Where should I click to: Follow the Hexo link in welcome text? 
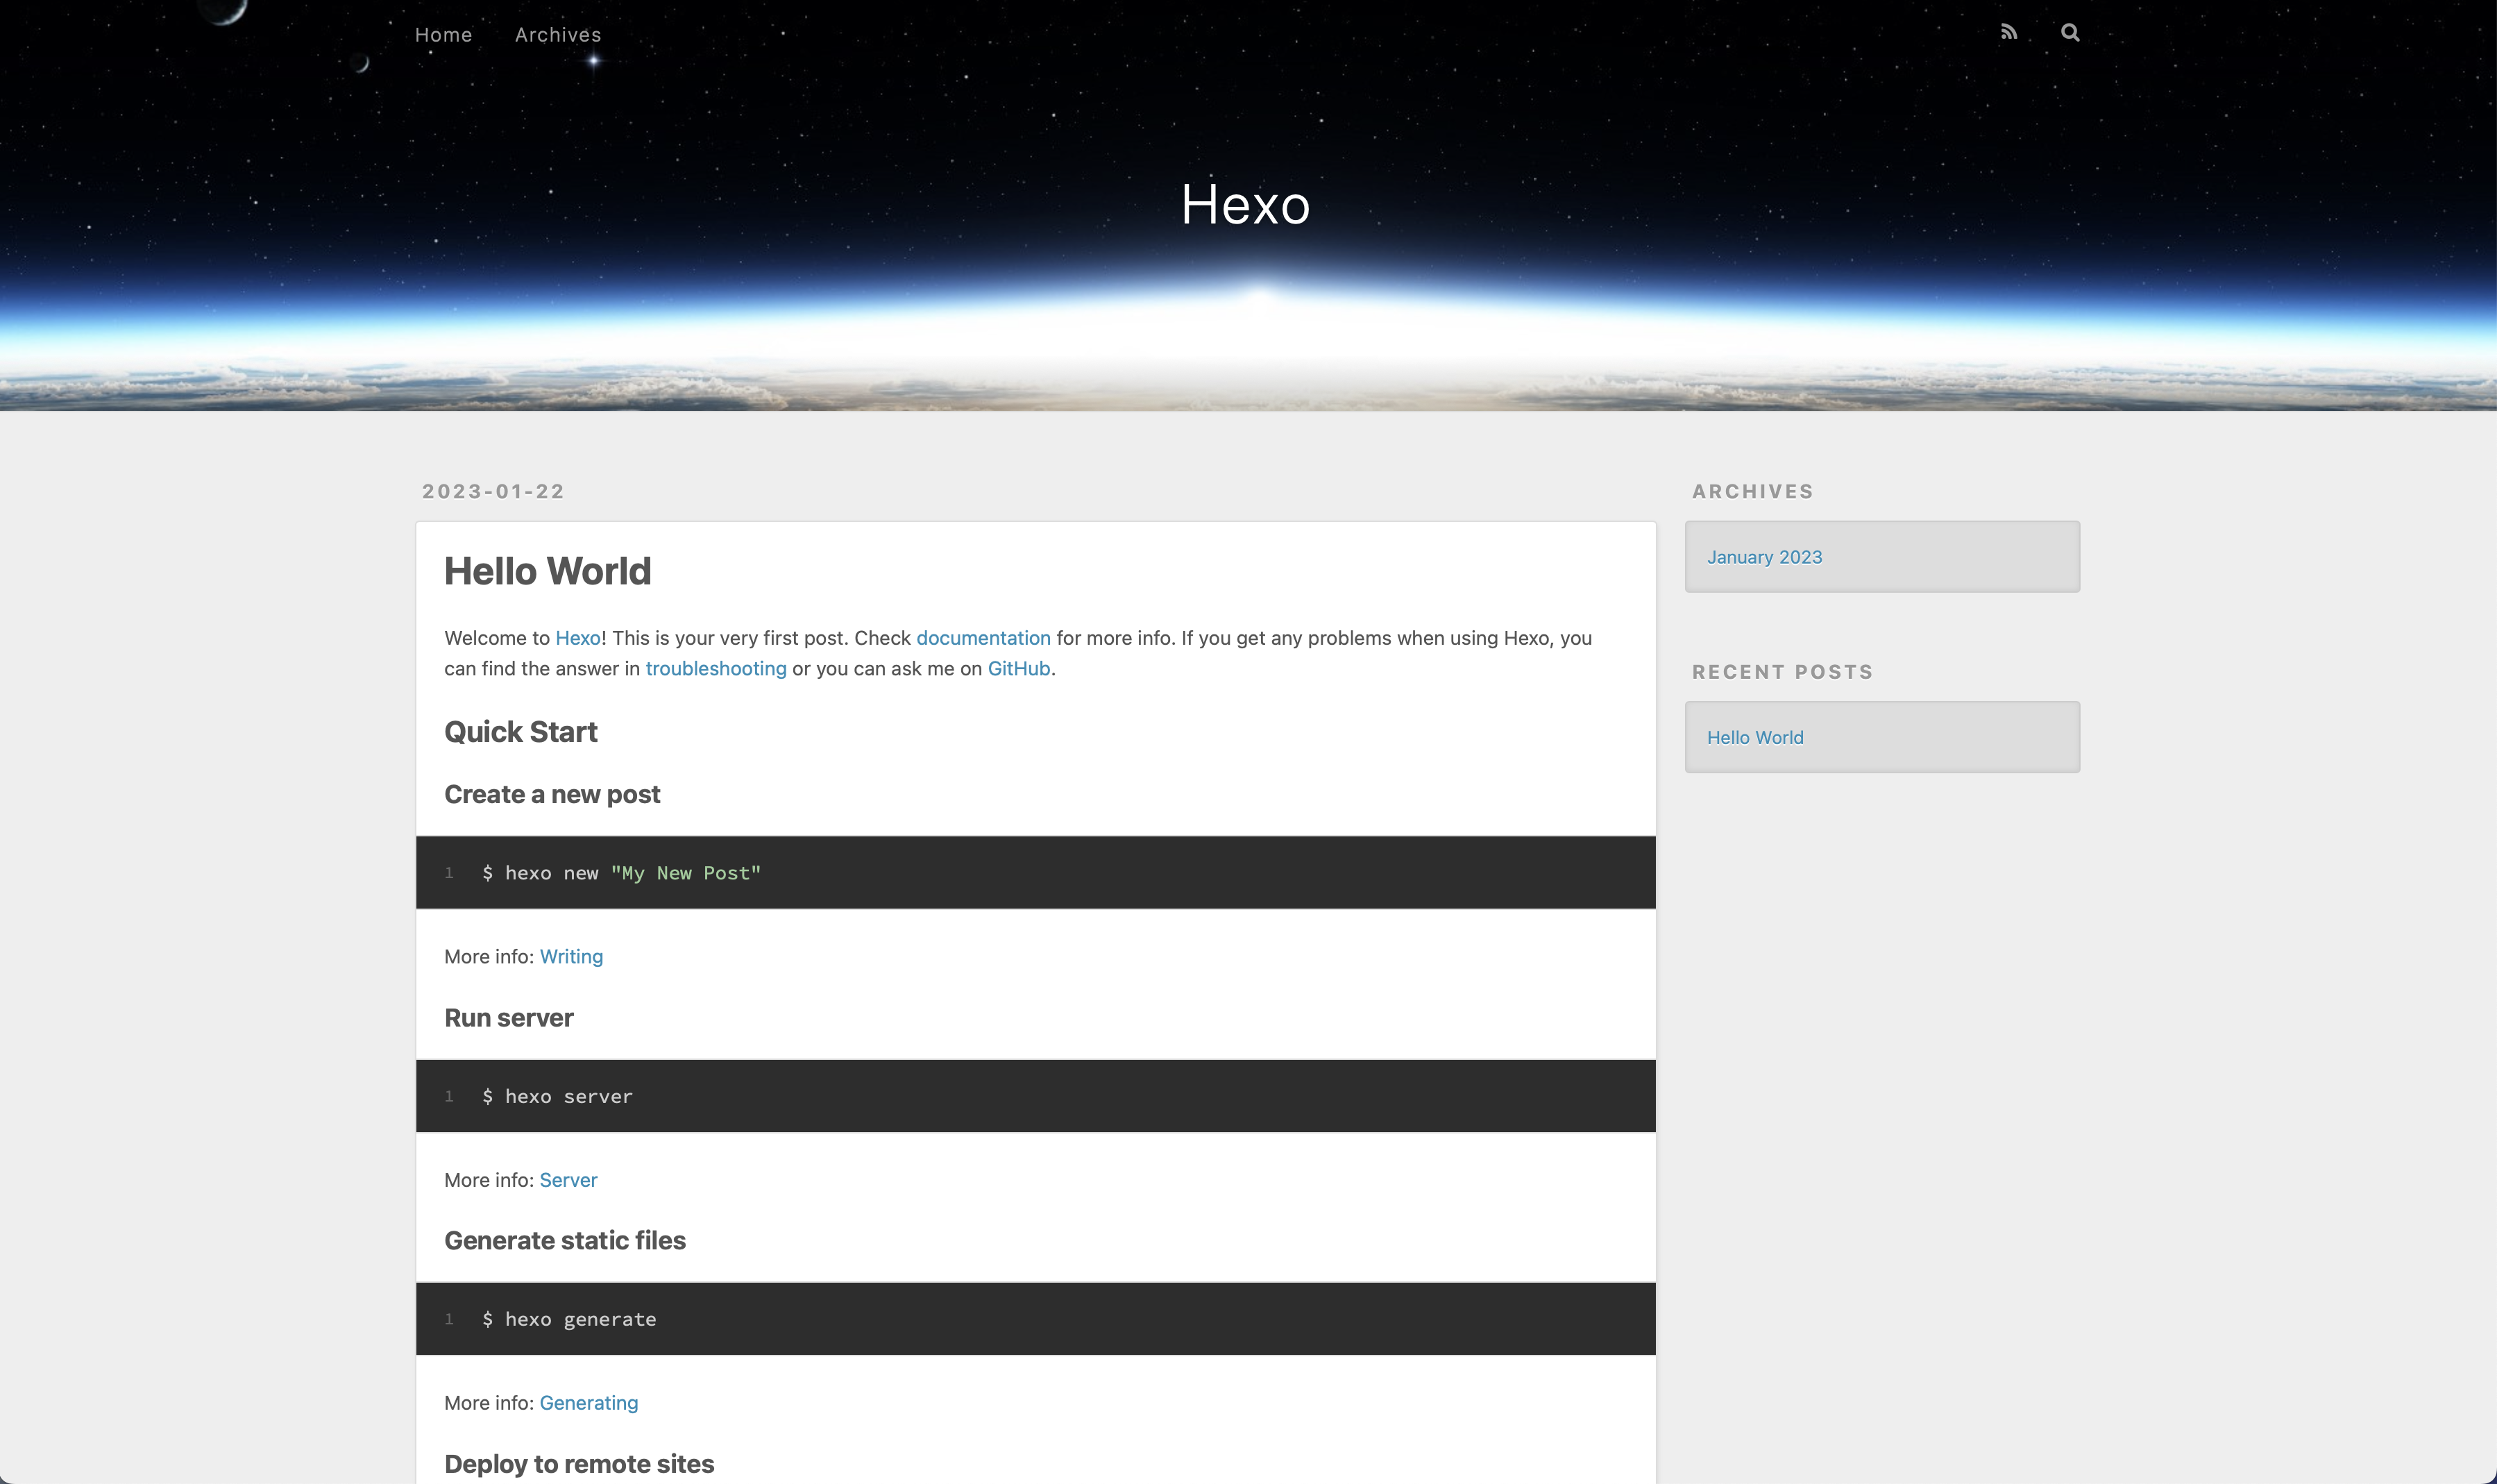pyautogui.click(x=578, y=638)
